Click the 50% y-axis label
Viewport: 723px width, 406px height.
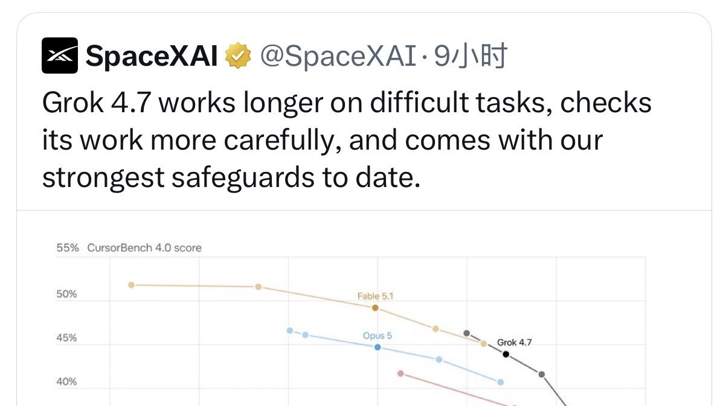tap(66, 294)
